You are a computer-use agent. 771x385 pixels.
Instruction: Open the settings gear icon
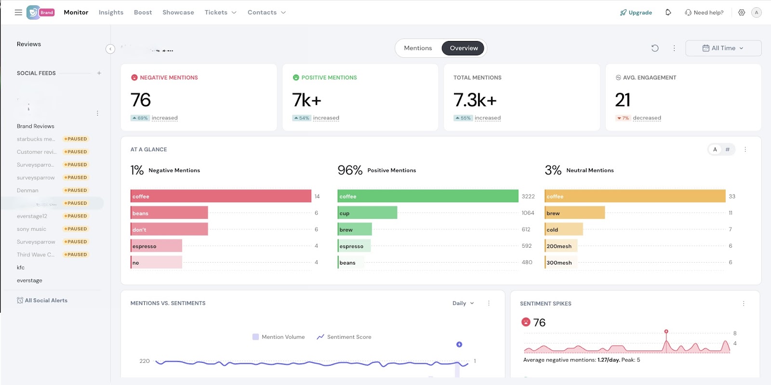click(x=742, y=13)
